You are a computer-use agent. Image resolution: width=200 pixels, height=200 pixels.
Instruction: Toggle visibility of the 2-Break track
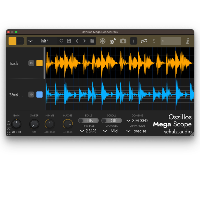[31, 95]
